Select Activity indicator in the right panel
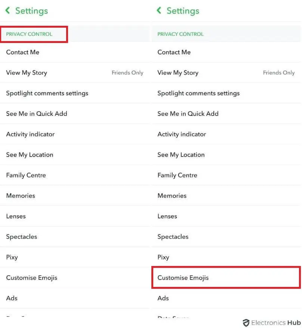The width and height of the screenshot is (302, 328). click(x=226, y=134)
